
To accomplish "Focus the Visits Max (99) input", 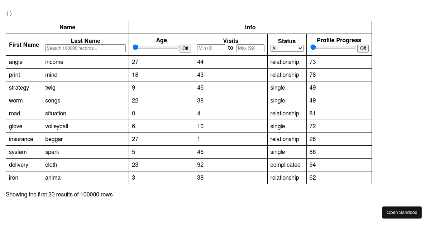I will point(250,48).
